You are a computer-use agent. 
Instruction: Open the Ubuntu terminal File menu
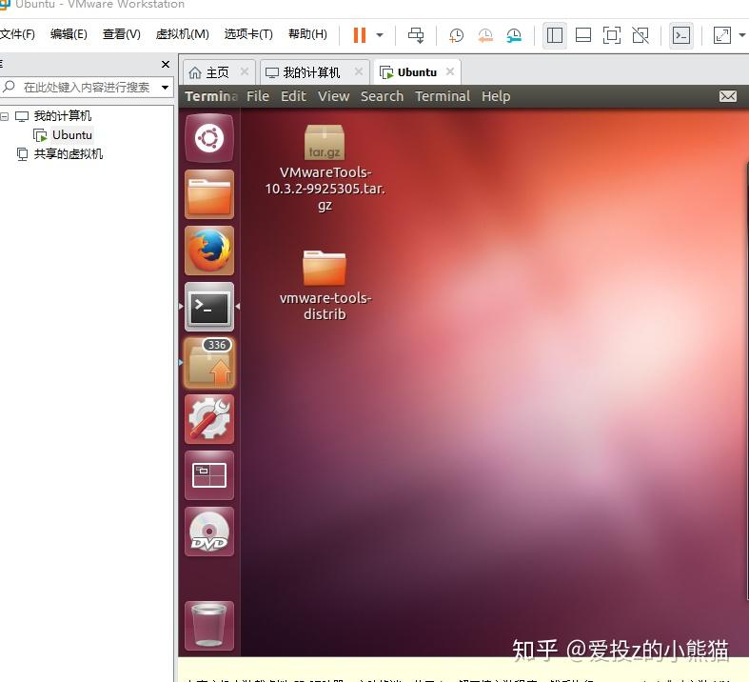tap(258, 96)
